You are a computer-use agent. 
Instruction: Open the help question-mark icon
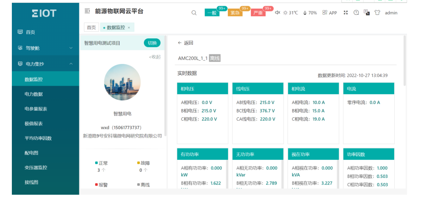tap(356, 12)
